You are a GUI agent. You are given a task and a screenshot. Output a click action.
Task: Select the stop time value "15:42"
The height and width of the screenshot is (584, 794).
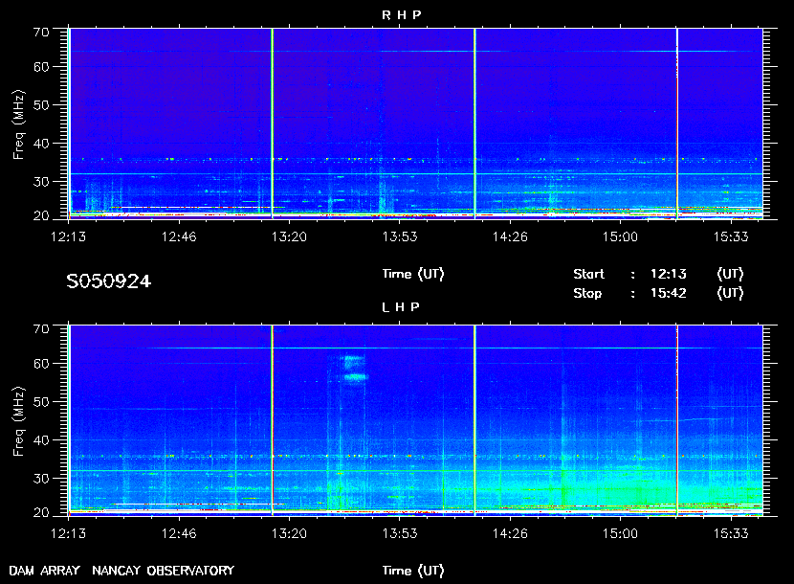(669, 294)
